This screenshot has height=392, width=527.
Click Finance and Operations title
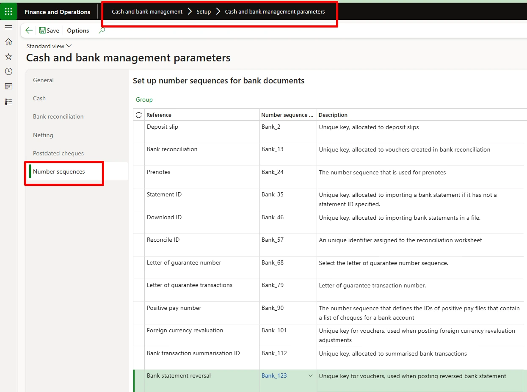coord(58,12)
